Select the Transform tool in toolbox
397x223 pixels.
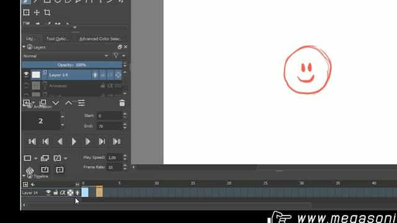click(26, 12)
